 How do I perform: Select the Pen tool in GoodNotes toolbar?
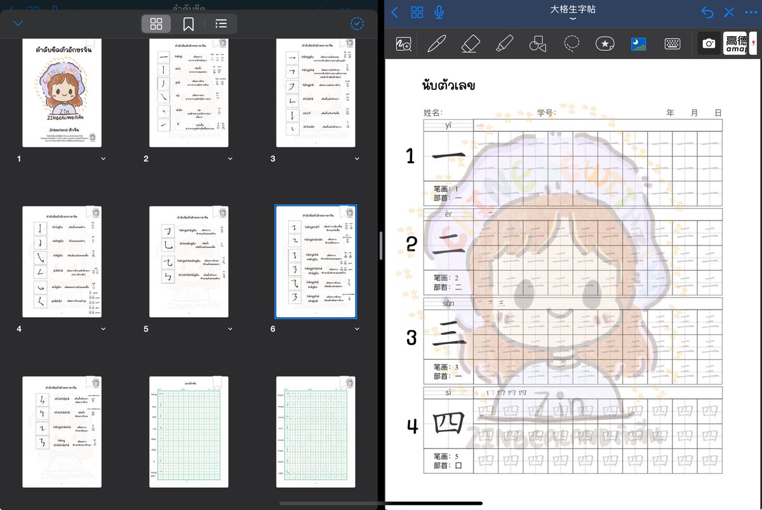437,43
